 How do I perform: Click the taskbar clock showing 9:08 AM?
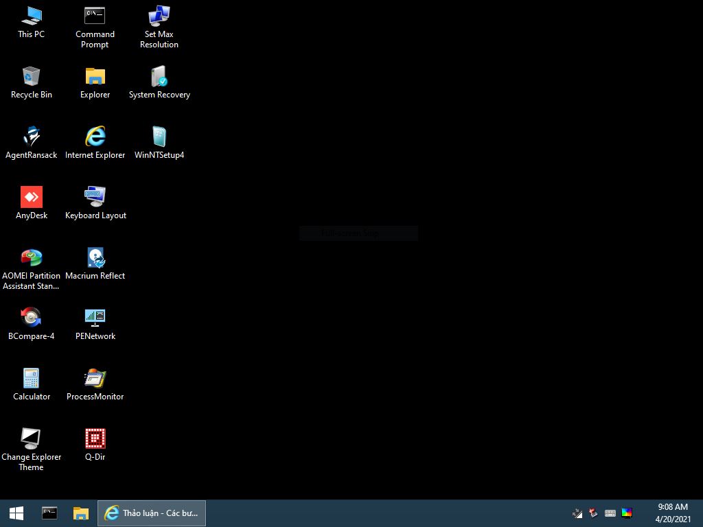click(673, 513)
